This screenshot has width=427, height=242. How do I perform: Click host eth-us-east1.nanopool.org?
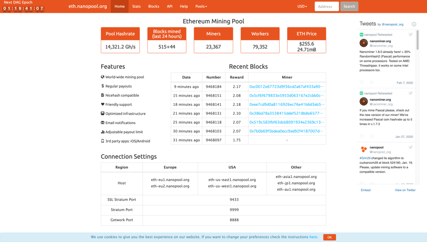click(232, 179)
